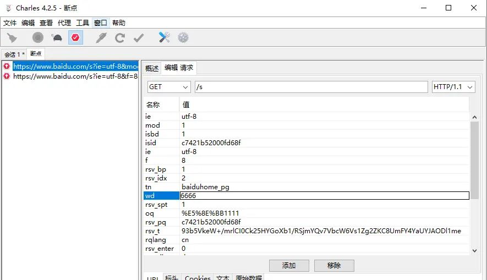Click the validate checkmark icon

pyautogui.click(x=139, y=38)
